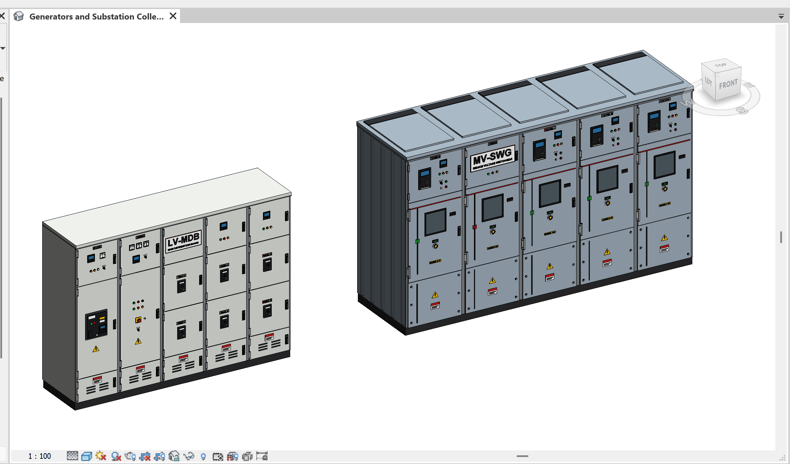
Task: Select the MV-SWG nameplate on switchgear
Action: (x=492, y=158)
